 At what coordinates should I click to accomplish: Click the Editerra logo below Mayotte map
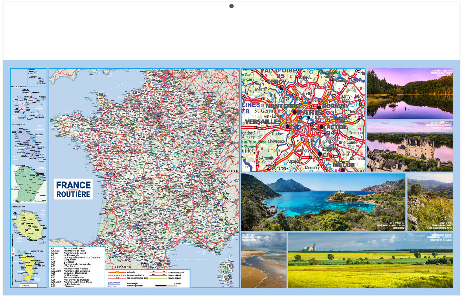coord(28,286)
